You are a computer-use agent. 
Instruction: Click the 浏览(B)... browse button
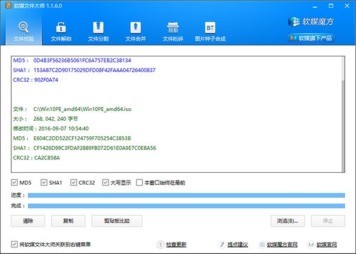click(288, 221)
